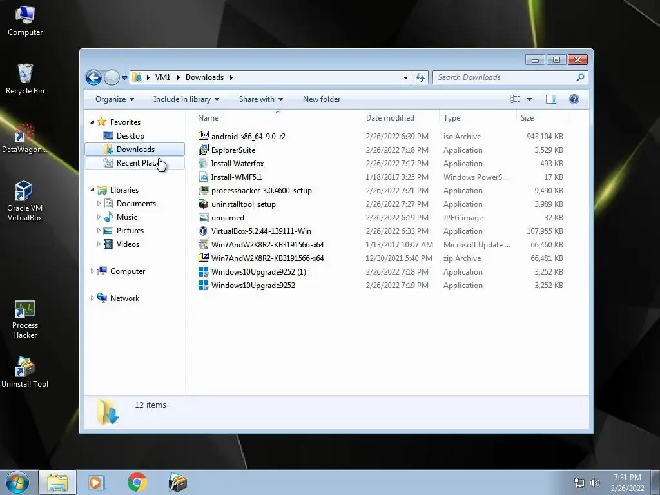Click the Windows Explorer taskbar icon
Viewport: 660px width, 495px height.
[57, 482]
